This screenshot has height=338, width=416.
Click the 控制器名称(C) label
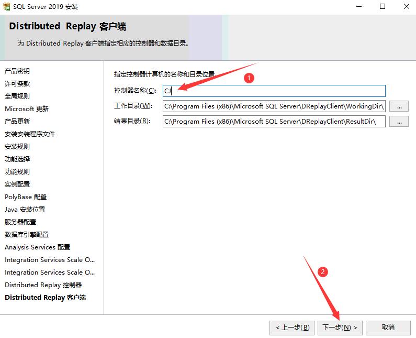(135, 91)
